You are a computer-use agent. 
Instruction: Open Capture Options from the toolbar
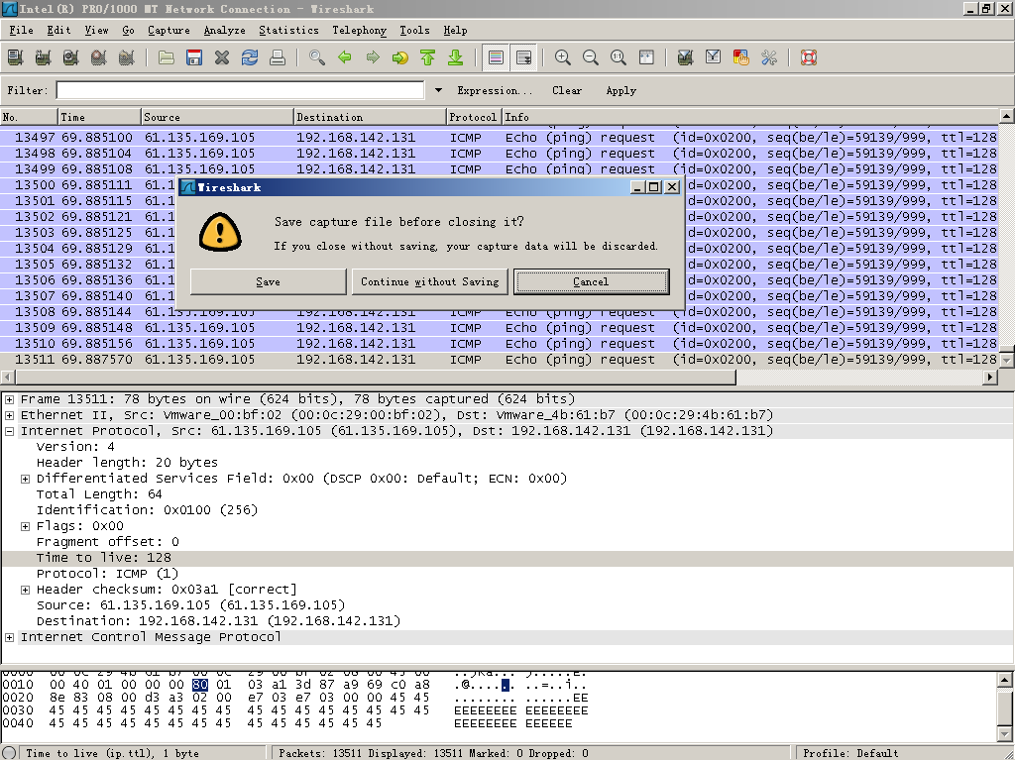click(x=44, y=57)
